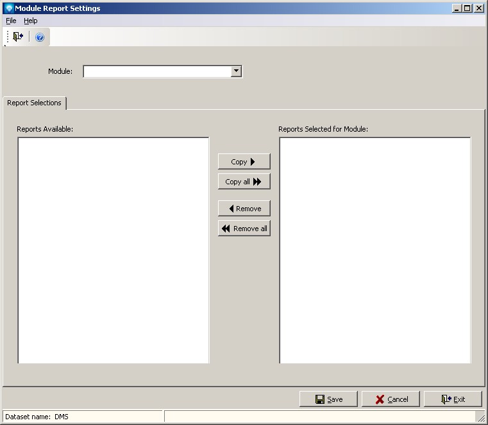The image size is (488, 425).
Task: Open the File menu
Action: [11, 21]
